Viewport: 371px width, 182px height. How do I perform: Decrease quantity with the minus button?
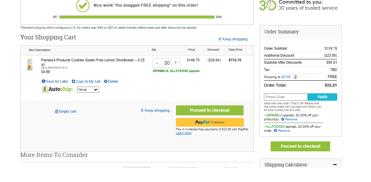[x=157, y=63]
